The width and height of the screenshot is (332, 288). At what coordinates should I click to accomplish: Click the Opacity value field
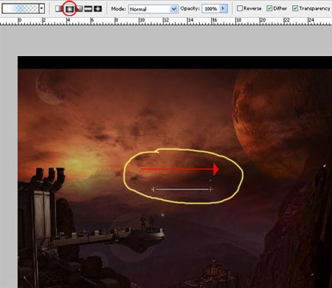pos(210,9)
